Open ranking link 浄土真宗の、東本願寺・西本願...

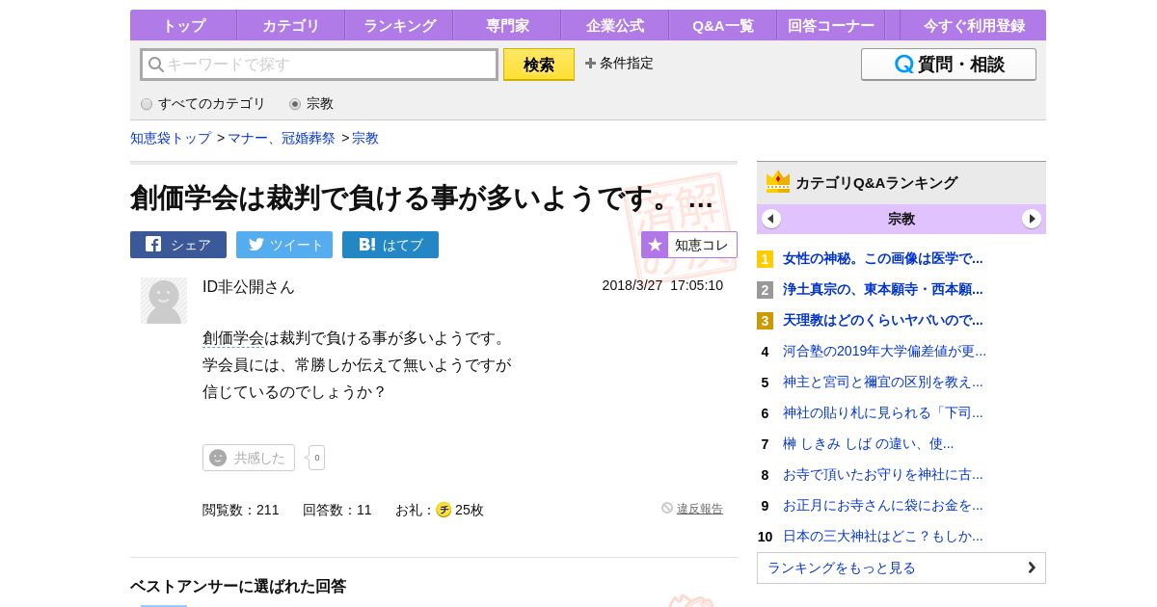click(x=883, y=289)
